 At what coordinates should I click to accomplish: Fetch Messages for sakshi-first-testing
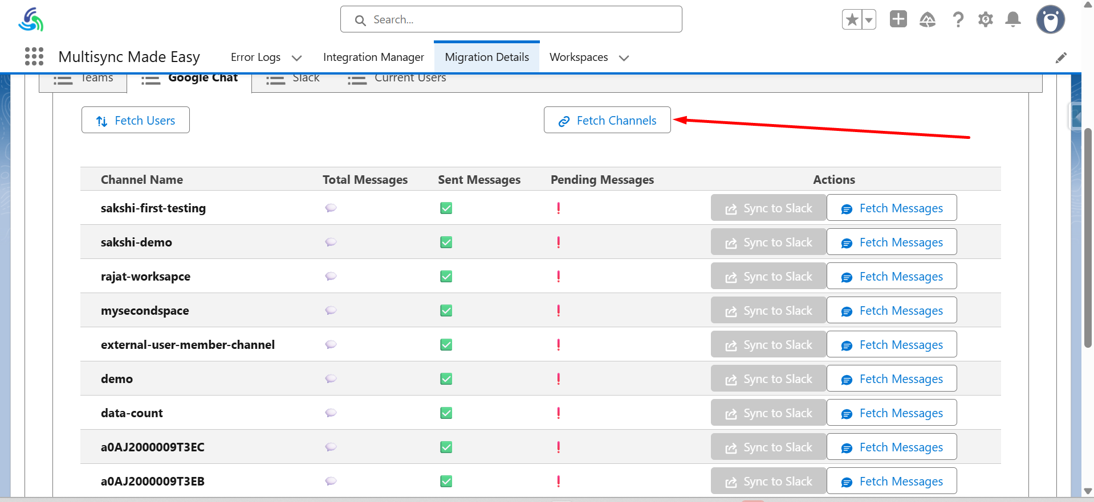(x=892, y=208)
